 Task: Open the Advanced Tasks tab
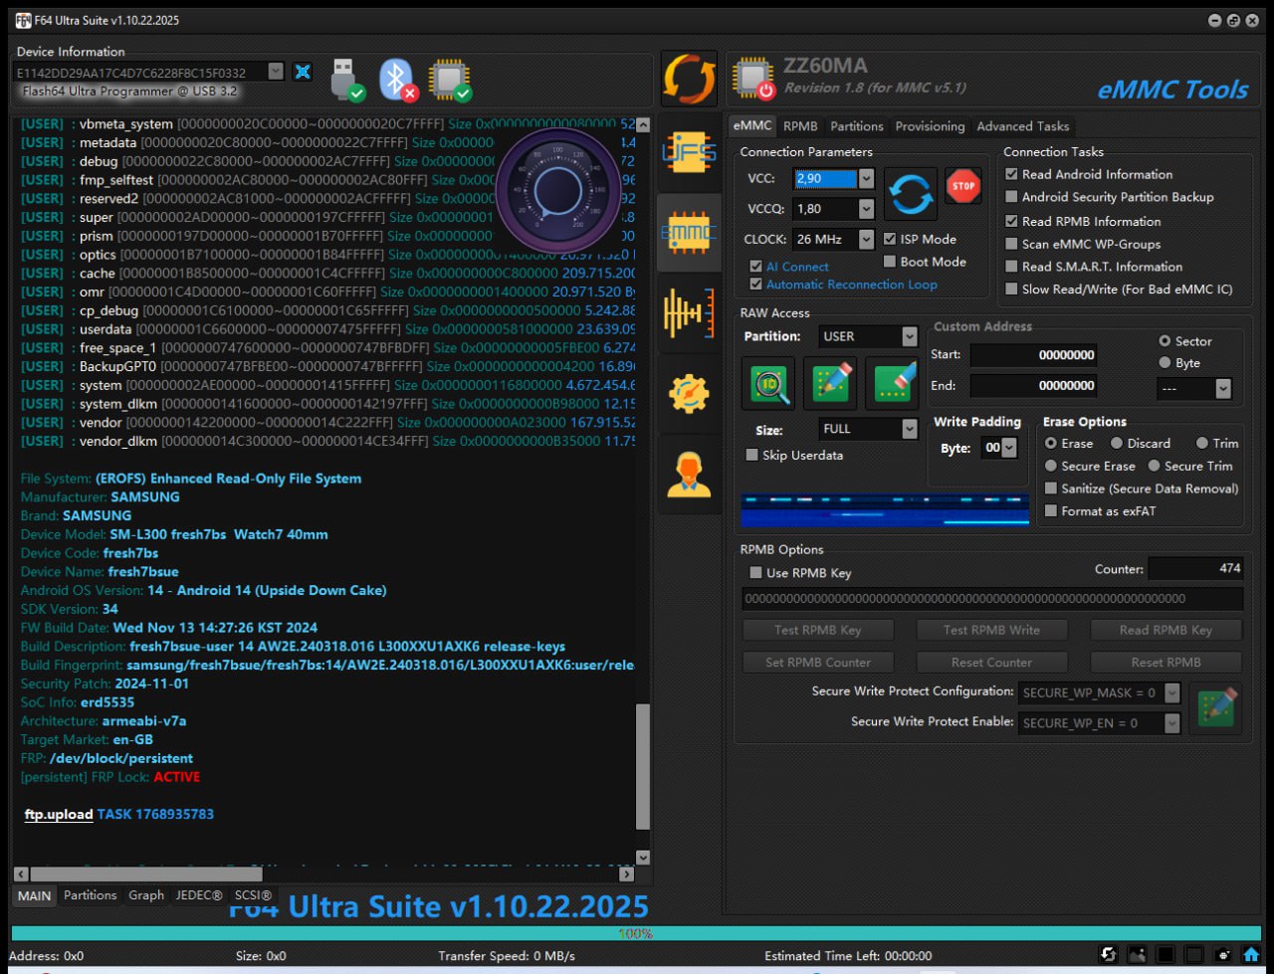pyautogui.click(x=1023, y=126)
